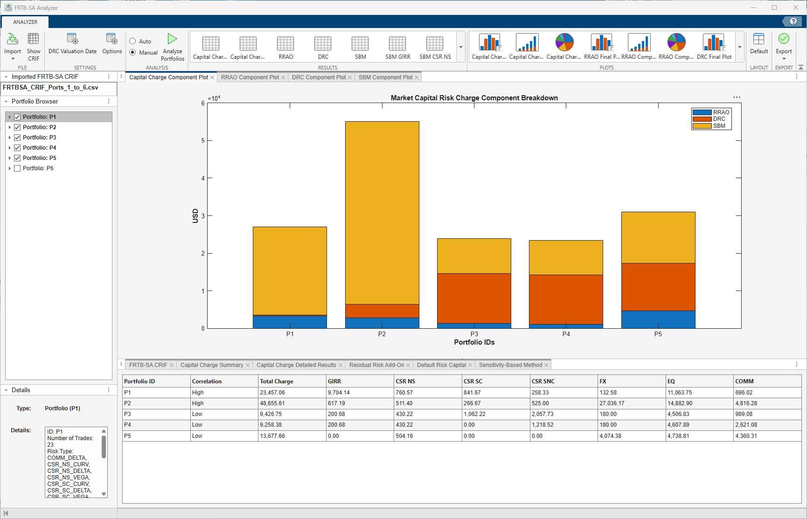807x519 pixels.
Task: Select the Auto analysis radio button
Action: (132, 42)
